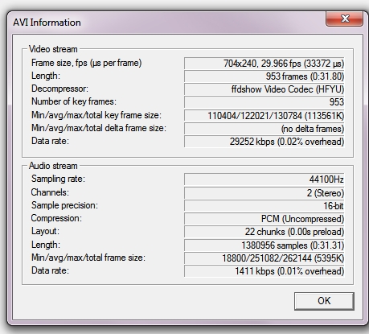Select the 1380956 samples audio length field

[x=264, y=245]
